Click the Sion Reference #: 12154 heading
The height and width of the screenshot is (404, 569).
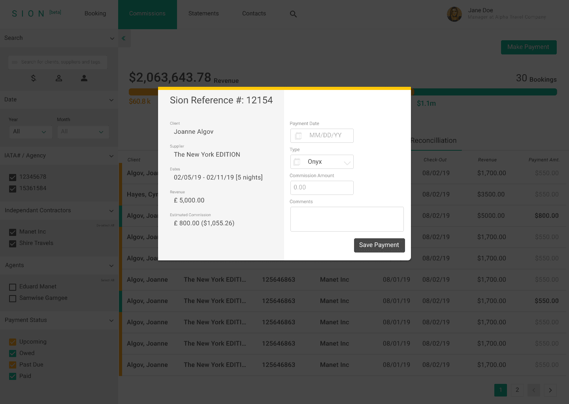(x=221, y=100)
